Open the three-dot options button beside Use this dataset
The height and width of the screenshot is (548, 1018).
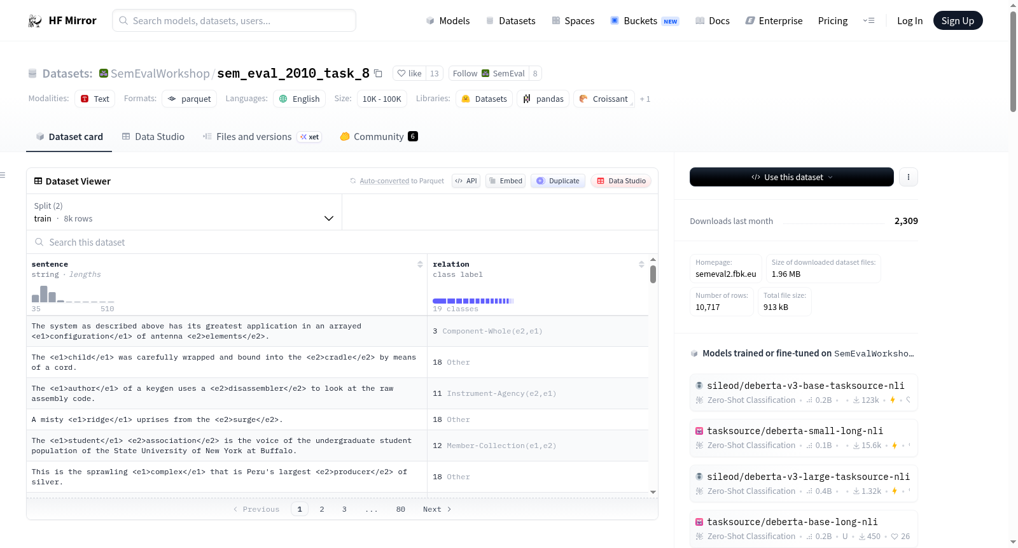pyautogui.click(x=909, y=177)
